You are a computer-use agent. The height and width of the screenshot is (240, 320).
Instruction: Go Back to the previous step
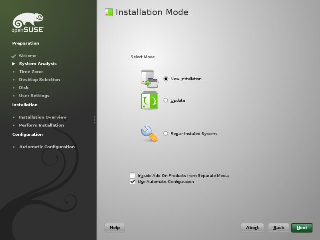point(279,228)
